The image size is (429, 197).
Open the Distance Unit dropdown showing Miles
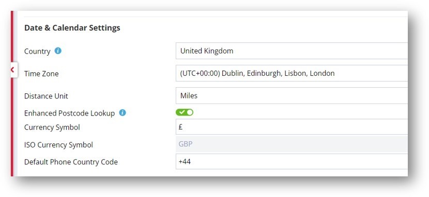pos(292,96)
